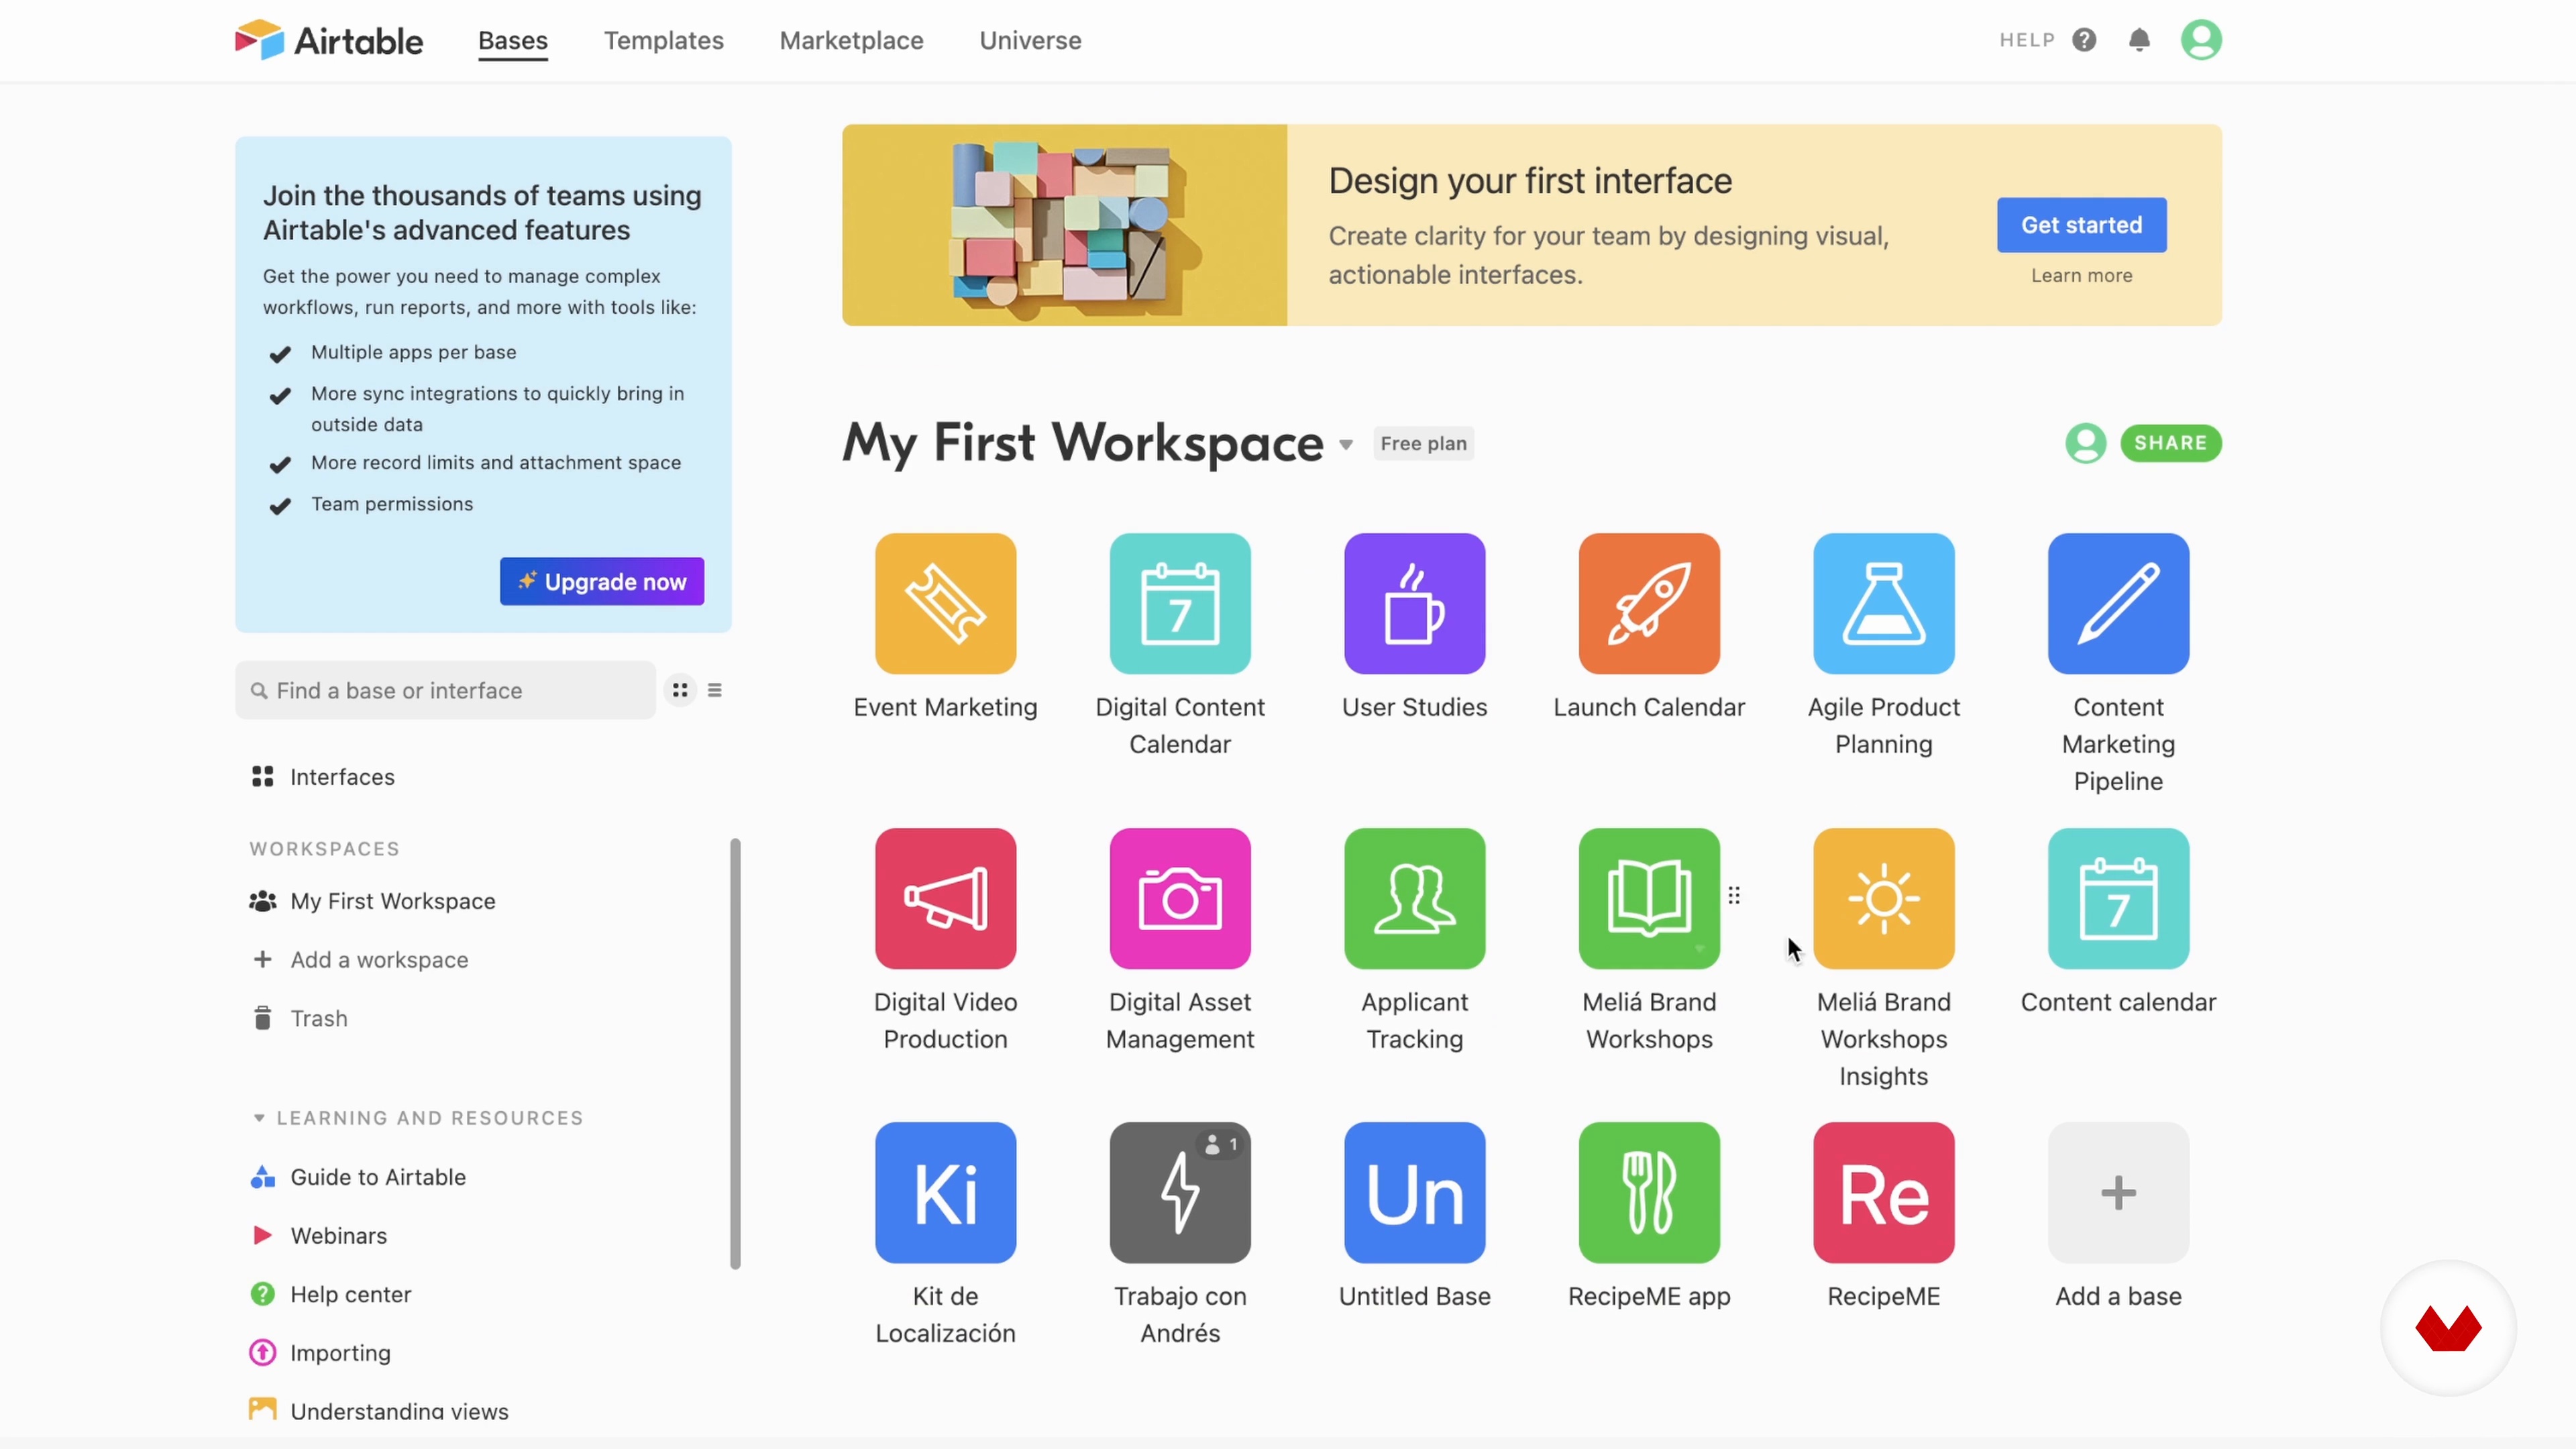Screen dimensions: 2576x1449
Task: Click the Upgrade now button
Action: point(602,581)
